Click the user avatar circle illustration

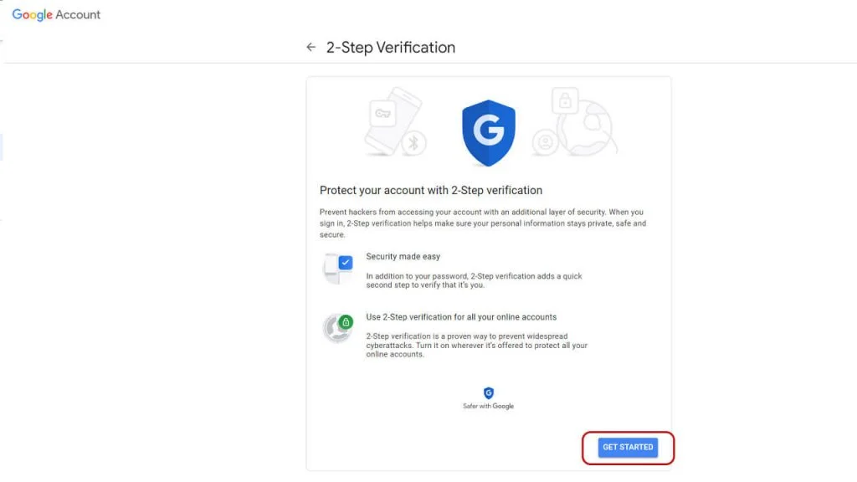pyautogui.click(x=545, y=142)
